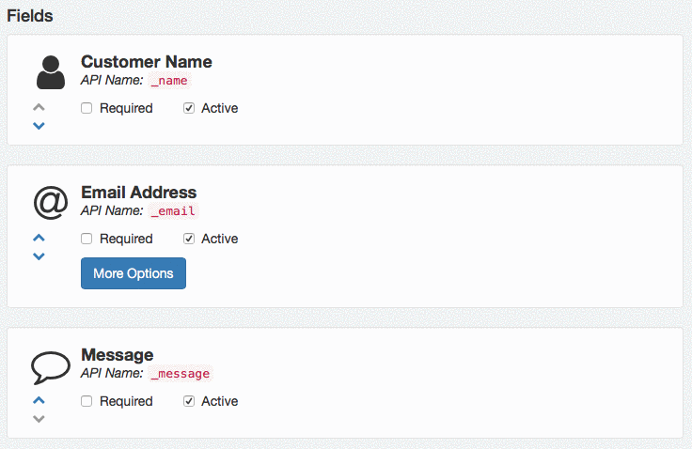692x449 pixels.
Task: Check Required for Customer Name
Action: tap(86, 108)
